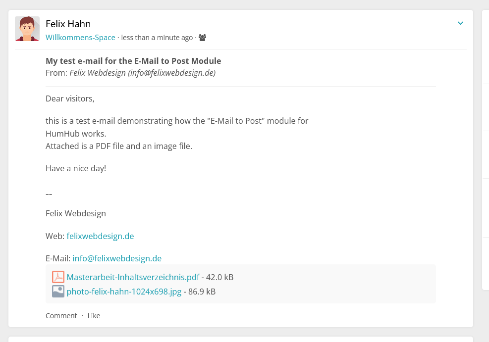Open photo-felix-hahn-1024x698.jpg attachment

point(124,292)
